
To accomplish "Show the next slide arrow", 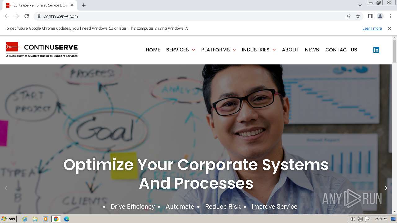I will coord(386,188).
